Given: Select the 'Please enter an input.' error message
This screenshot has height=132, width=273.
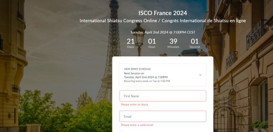Looking at the screenshot, I should click(135, 105).
